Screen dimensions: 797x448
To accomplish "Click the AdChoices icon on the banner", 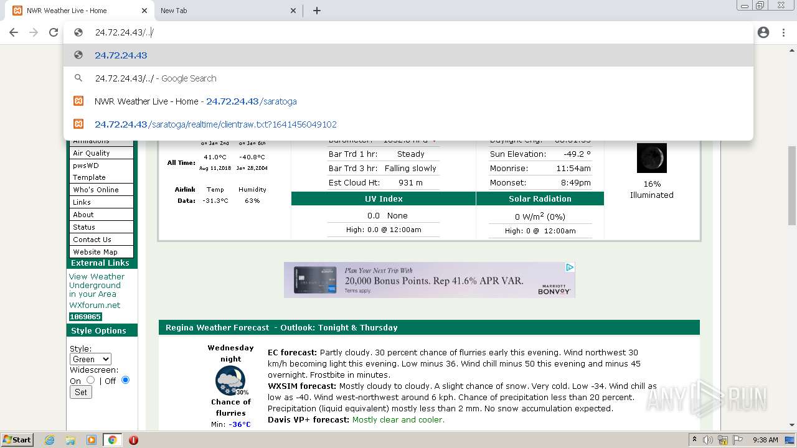I will point(569,267).
